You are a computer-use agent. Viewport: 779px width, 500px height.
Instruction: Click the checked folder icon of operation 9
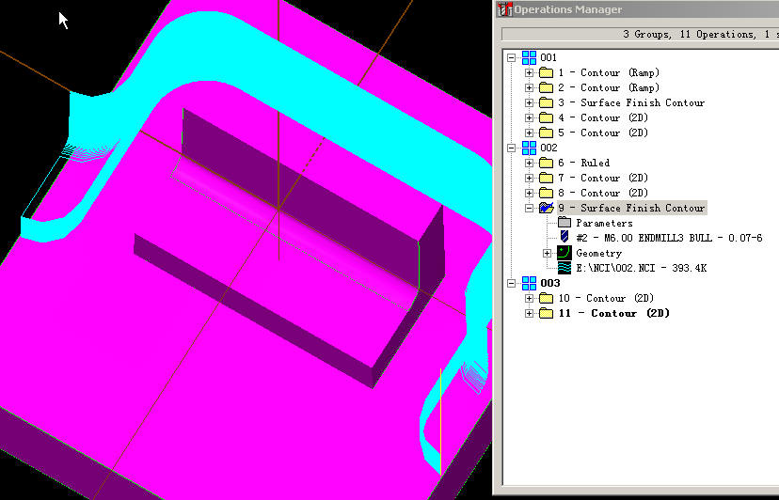point(546,208)
